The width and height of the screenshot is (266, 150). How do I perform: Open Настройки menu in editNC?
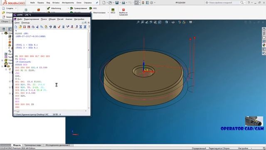(x=79, y=19)
